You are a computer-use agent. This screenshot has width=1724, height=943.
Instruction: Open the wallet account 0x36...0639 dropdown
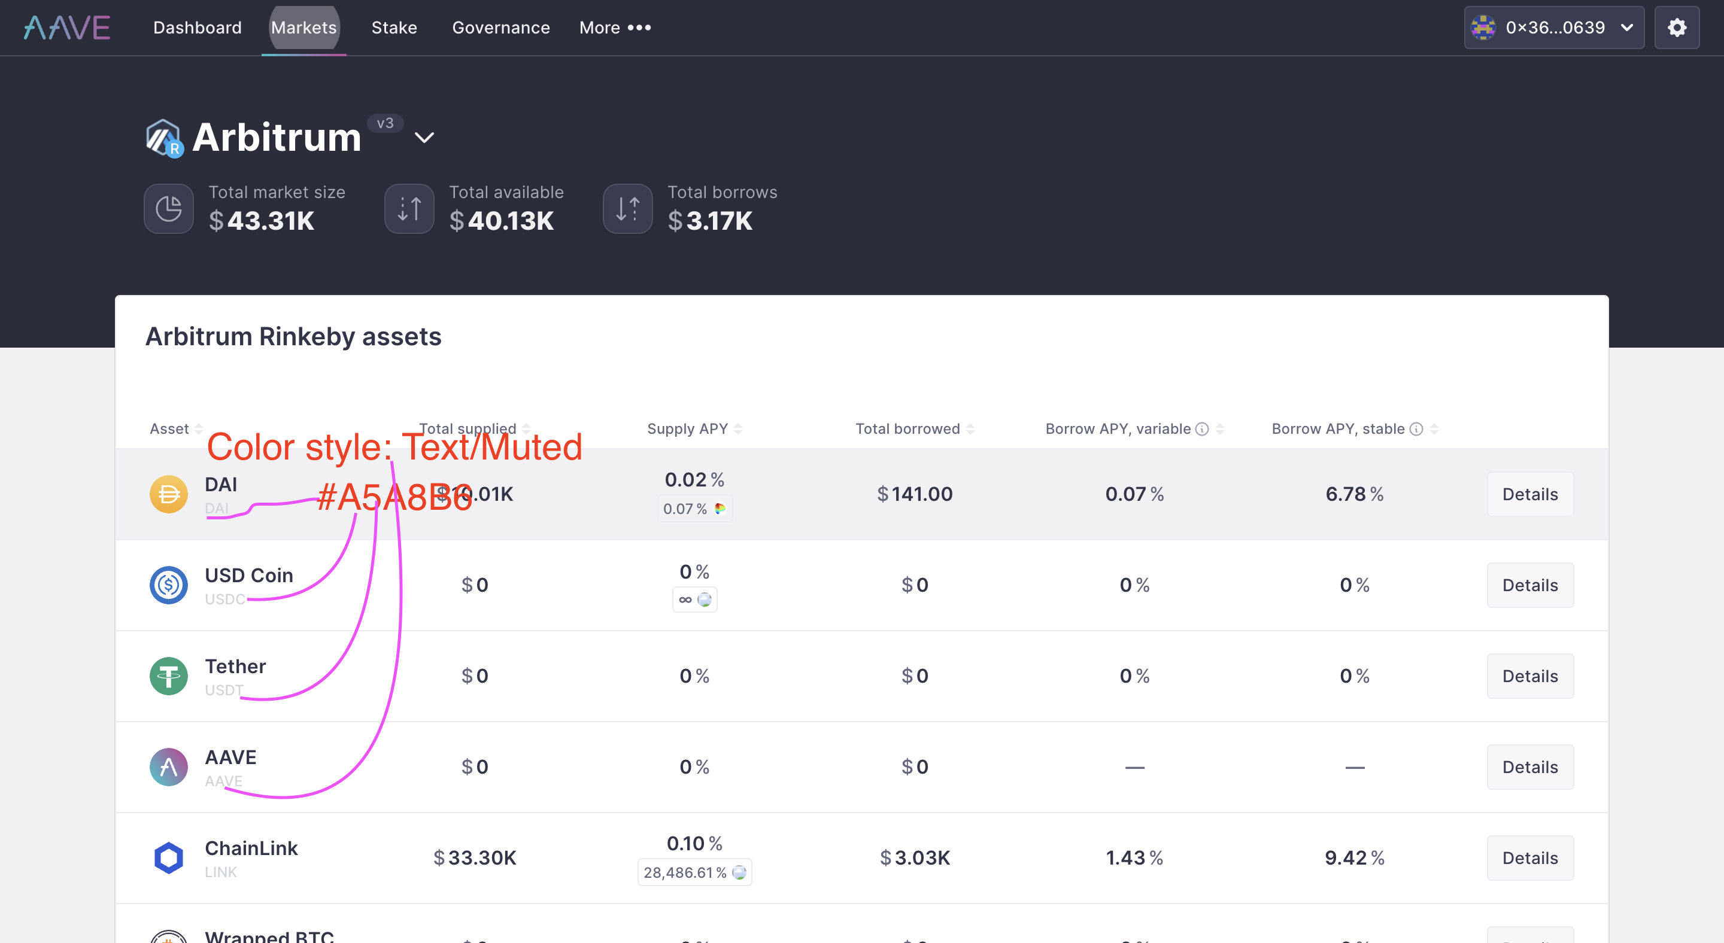tap(1554, 28)
